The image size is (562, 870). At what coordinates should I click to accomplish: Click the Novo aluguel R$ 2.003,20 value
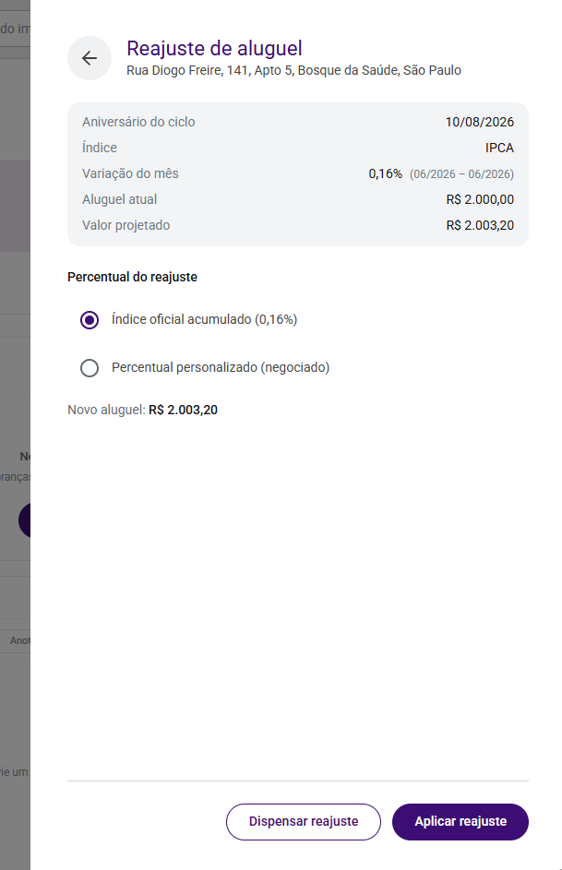point(183,410)
